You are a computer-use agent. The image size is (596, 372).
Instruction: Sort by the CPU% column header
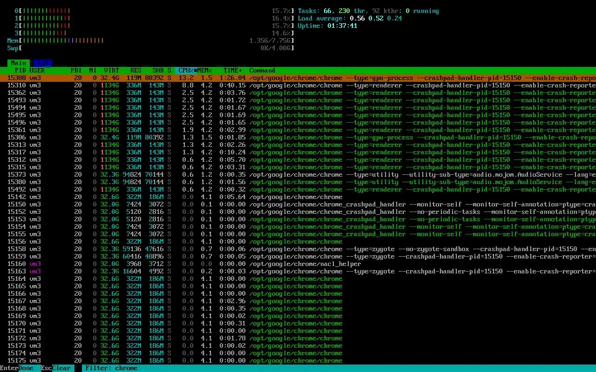click(186, 70)
